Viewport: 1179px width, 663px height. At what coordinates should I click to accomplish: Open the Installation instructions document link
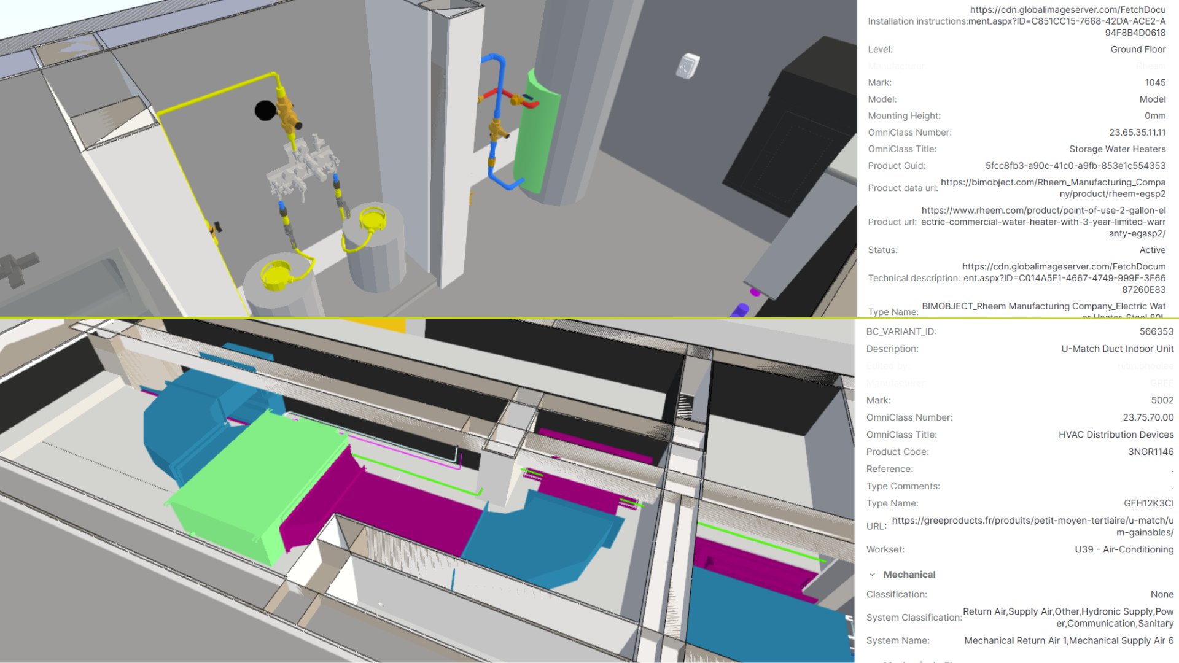click(1067, 21)
